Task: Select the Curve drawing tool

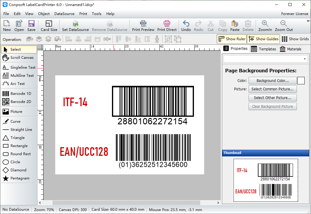Action: pyautogui.click(x=19, y=121)
